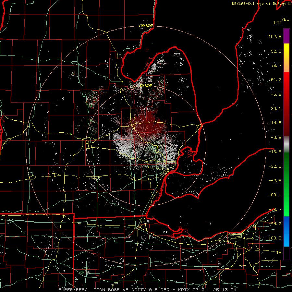Click the 14.5 velocity scale value
Image resolution: width=292 pixels, height=292 pixels.
[x=276, y=123]
